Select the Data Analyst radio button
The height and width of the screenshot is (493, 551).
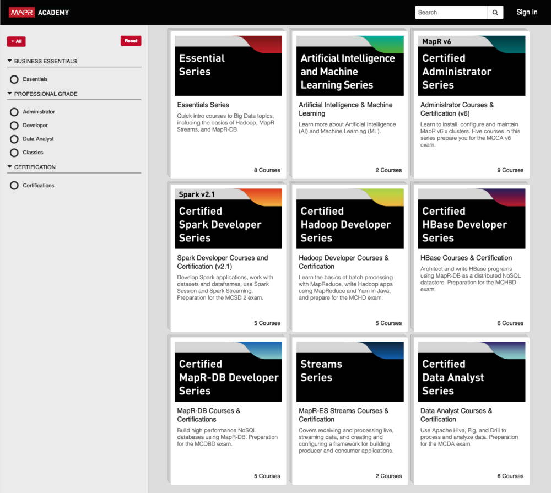14,139
